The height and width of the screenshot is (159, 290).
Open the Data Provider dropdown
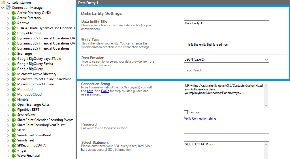tap(266, 60)
